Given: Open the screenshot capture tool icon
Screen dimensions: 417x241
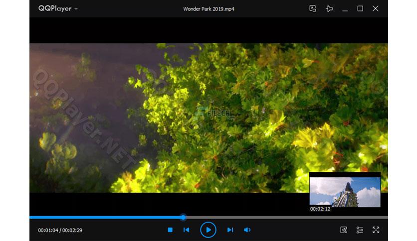Looking at the screenshot, I should point(344,230).
